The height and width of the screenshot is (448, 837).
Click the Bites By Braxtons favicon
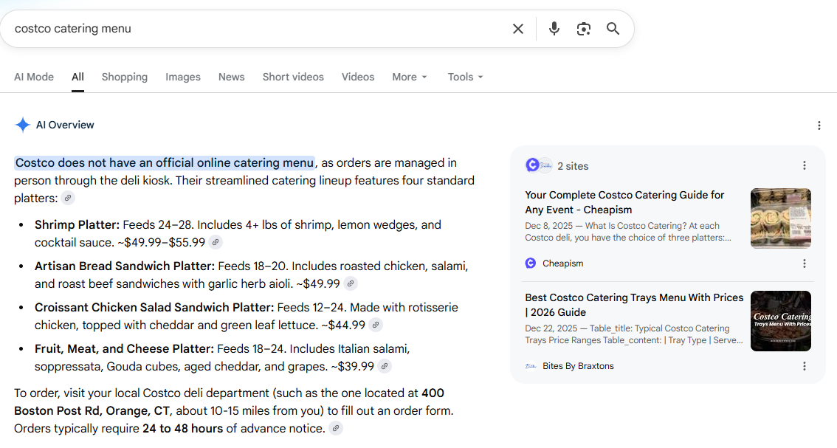(531, 366)
